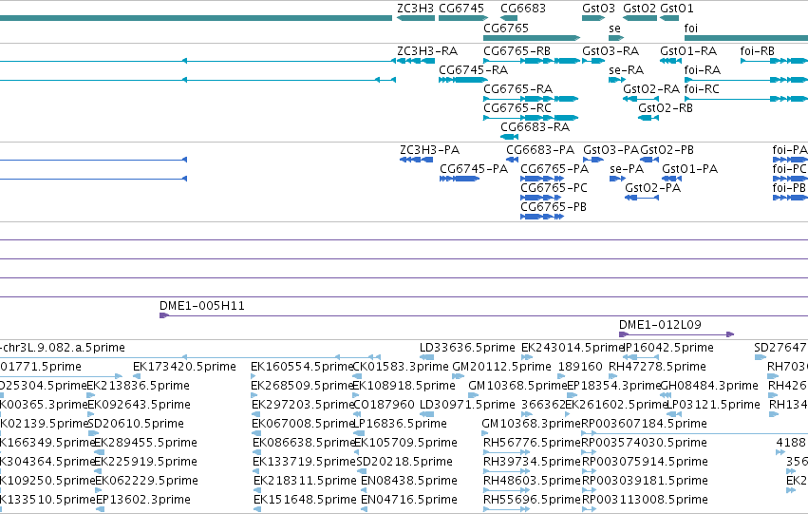Viewport: 808px width, 514px height.
Task: Click EST label SD20610.5prime
Action: (136, 424)
